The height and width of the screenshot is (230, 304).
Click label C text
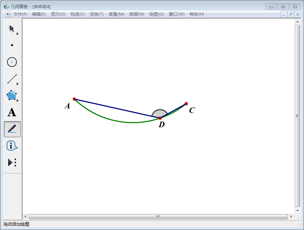pyautogui.click(x=192, y=110)
